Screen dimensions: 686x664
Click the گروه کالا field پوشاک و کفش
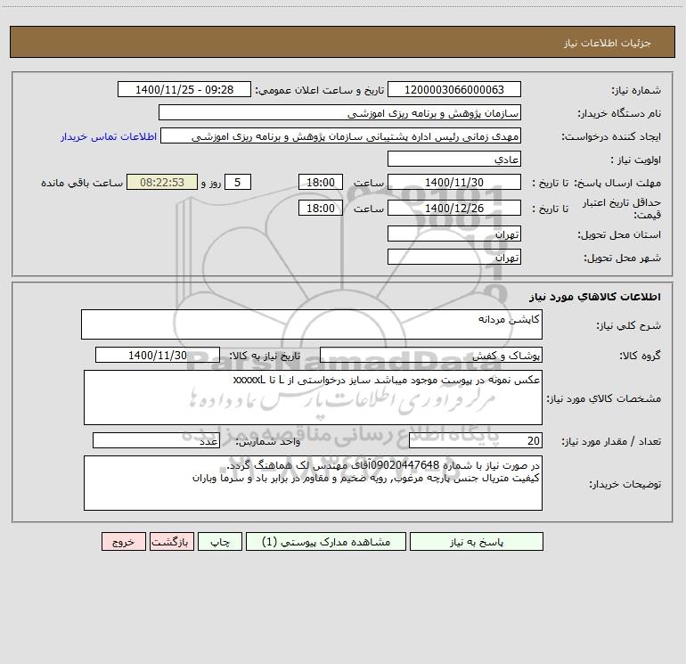tap(431, 355)
